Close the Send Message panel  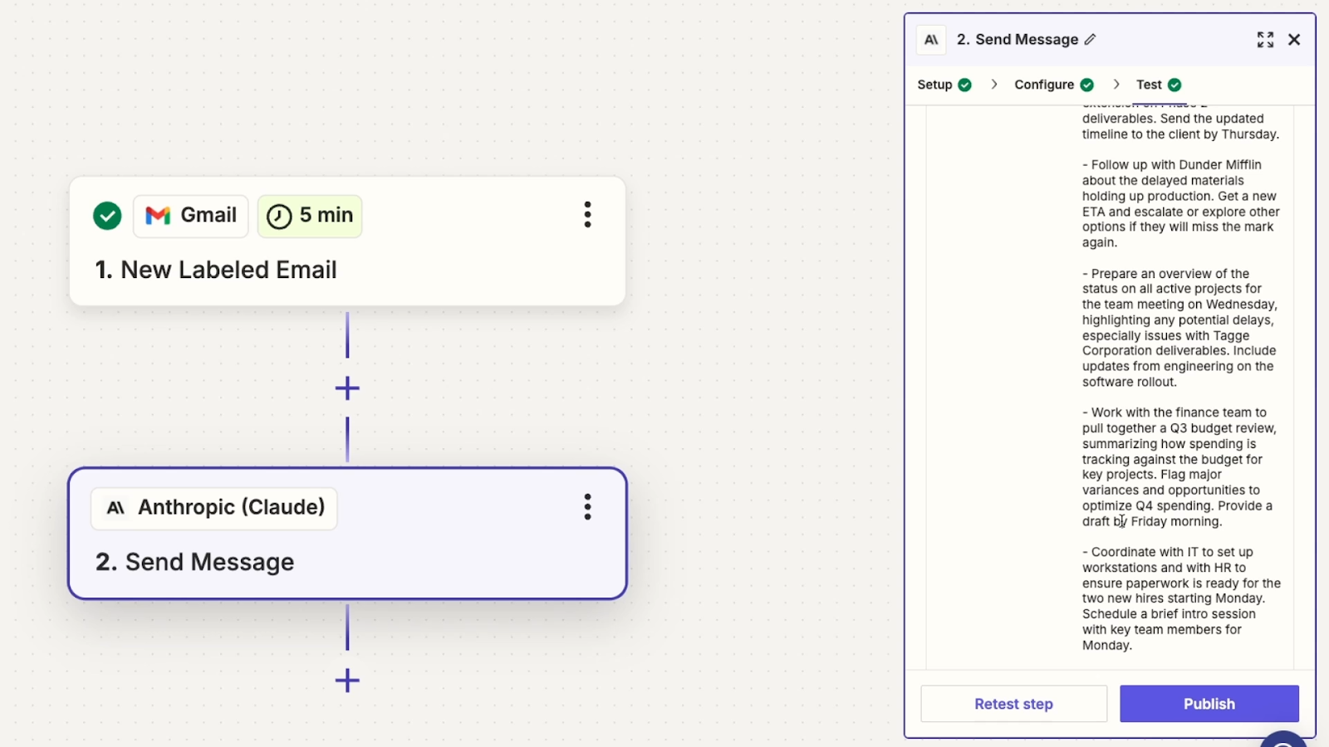(1294, 40)
